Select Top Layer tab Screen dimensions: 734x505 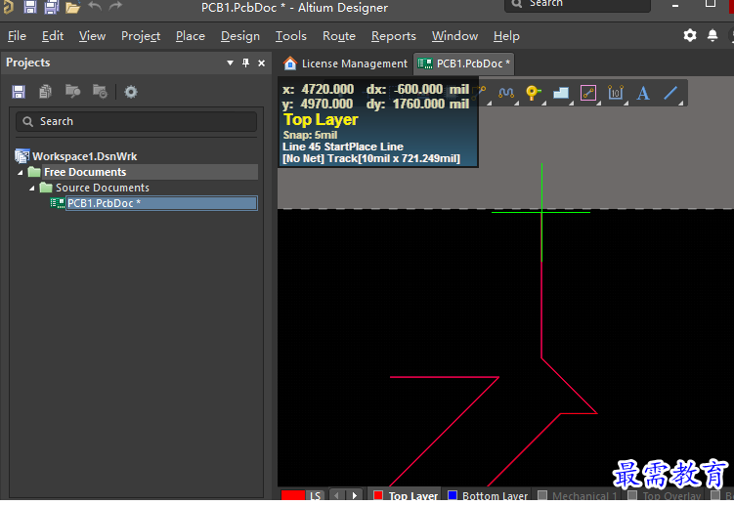pos(406,495)
